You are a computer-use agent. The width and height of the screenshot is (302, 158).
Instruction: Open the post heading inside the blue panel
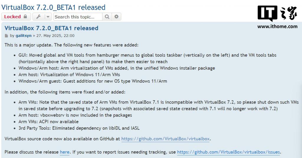point(51,28)
